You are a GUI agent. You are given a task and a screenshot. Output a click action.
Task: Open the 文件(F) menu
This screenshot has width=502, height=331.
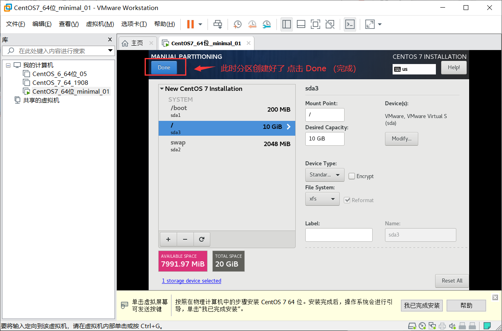coord(16,24)
